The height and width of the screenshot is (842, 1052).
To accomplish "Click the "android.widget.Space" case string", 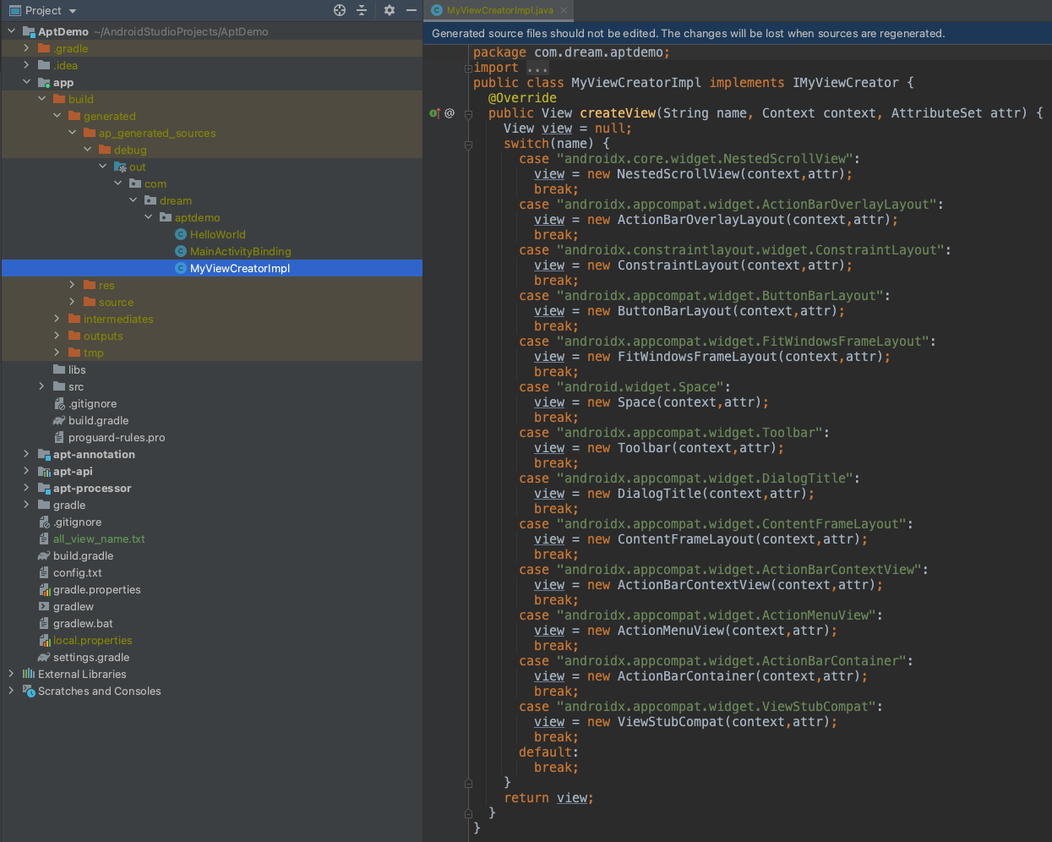I will click(641, 387).
